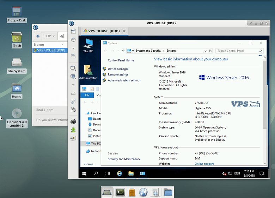Expand the fullscreen options arrow
Viewport: 275px width, 198px height.
click(73, 48)
